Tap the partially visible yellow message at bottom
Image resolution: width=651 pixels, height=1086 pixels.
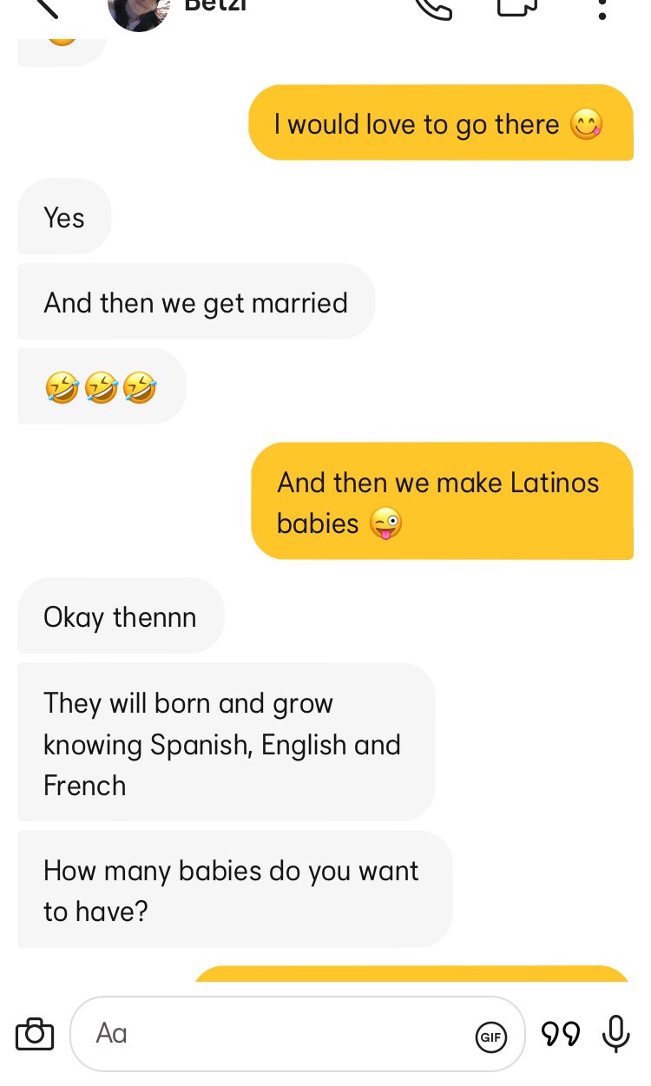tap(411, 973)
